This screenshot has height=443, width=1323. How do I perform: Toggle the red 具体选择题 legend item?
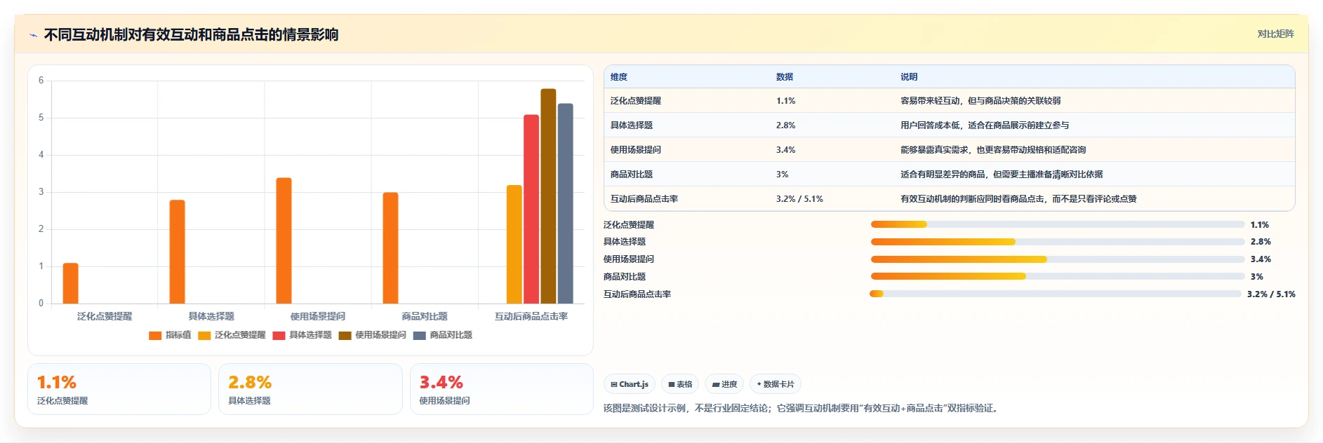(302, 335)
